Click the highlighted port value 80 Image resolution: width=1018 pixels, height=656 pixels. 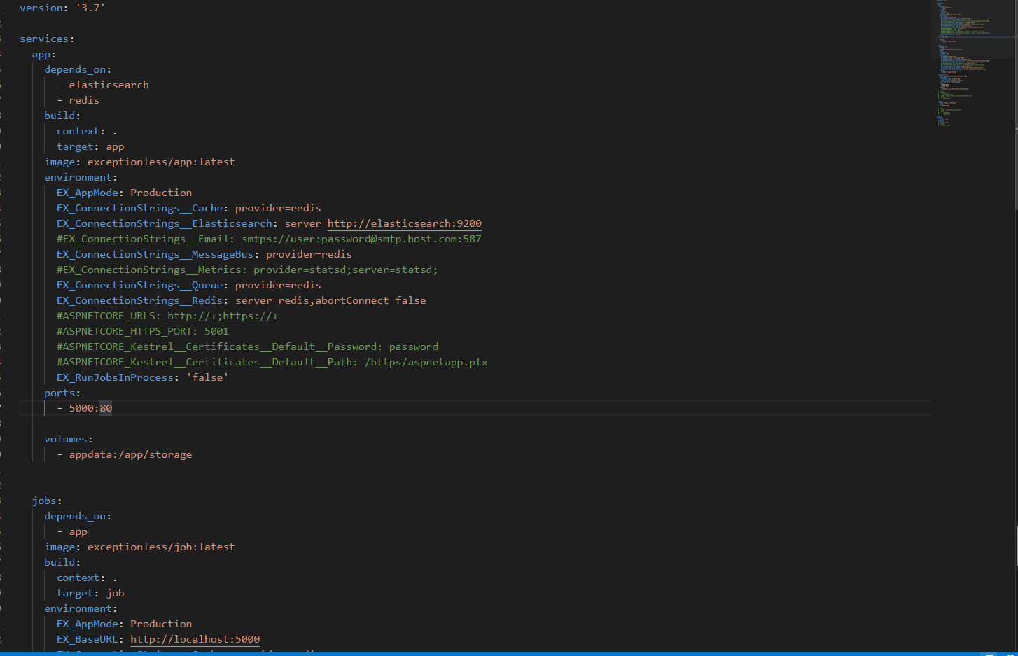point(106,407)
